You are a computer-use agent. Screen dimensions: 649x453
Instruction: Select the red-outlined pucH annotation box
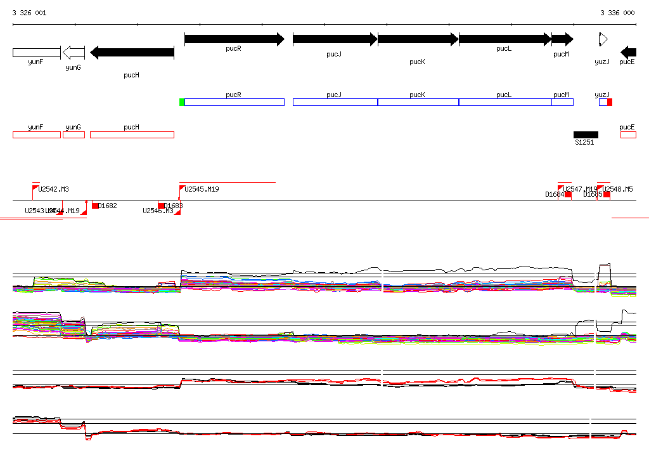pyautogui.click(x=132, y=135)
